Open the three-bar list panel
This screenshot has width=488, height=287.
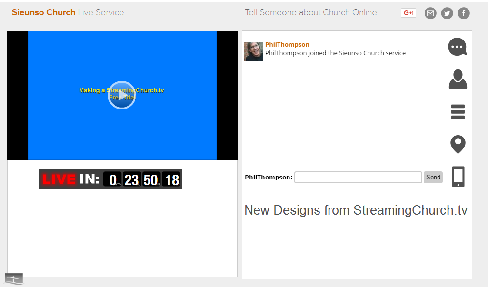point(458,112)
